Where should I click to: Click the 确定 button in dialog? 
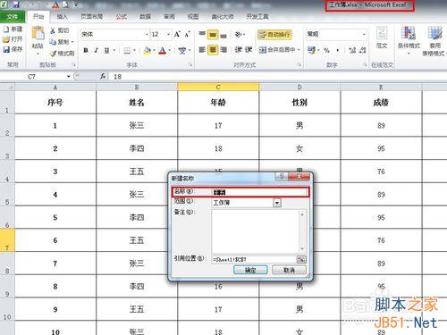(250, 270)
